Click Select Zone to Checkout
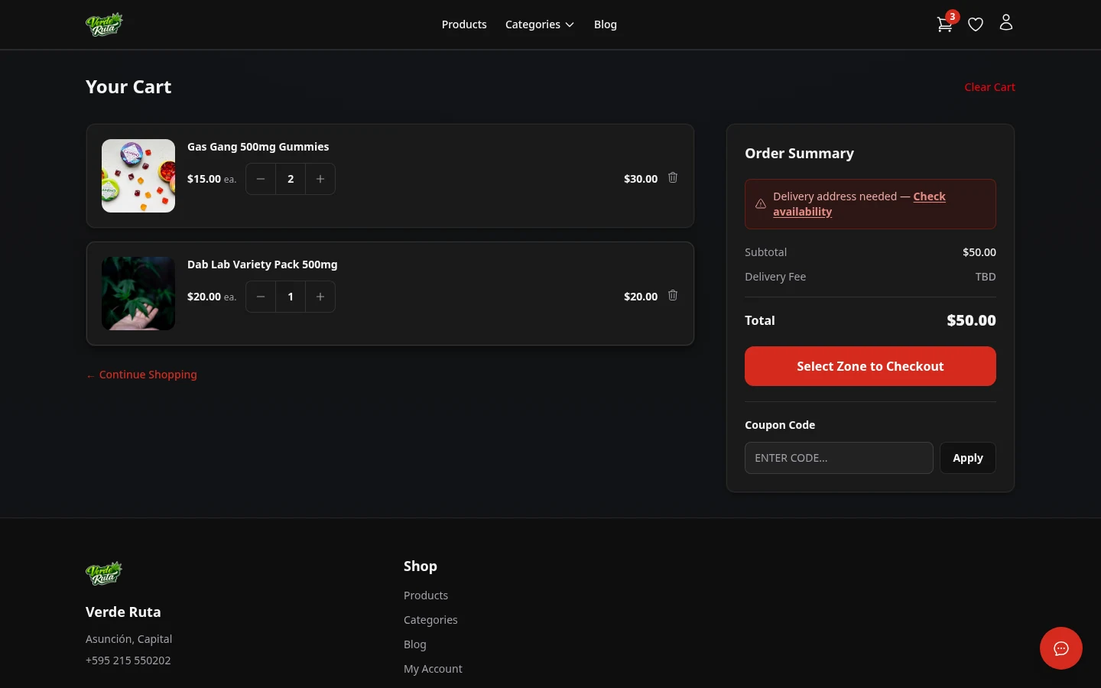The height and width of the screenshot is (688, 1101). [870, 365]
